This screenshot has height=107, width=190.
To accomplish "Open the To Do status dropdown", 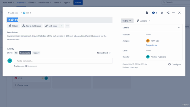I will (127, 21).
